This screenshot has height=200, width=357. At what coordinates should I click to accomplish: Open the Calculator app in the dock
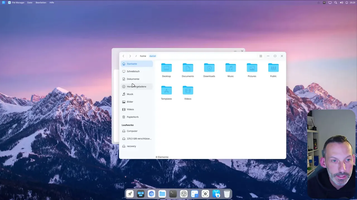(x=194, y=194)
